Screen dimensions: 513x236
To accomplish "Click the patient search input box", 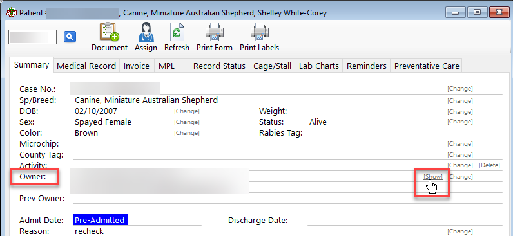I will point(32,37).
